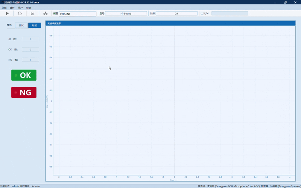The height and width of the screenshot is (188, 301).
Task: Close the application window
Action: pyautogui.click(x=295, y=3)
